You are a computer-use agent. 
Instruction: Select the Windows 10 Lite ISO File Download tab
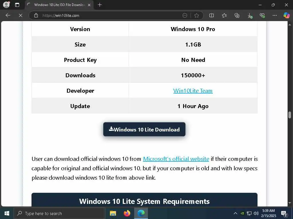pyautogui.click(x=60, y=5)
